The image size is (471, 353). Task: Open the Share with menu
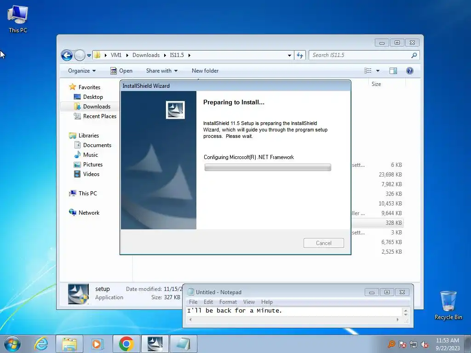click(161, 71)
